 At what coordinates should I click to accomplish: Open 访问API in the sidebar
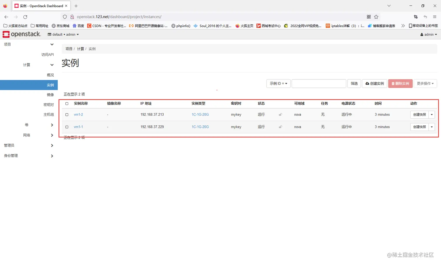[48, 55]
